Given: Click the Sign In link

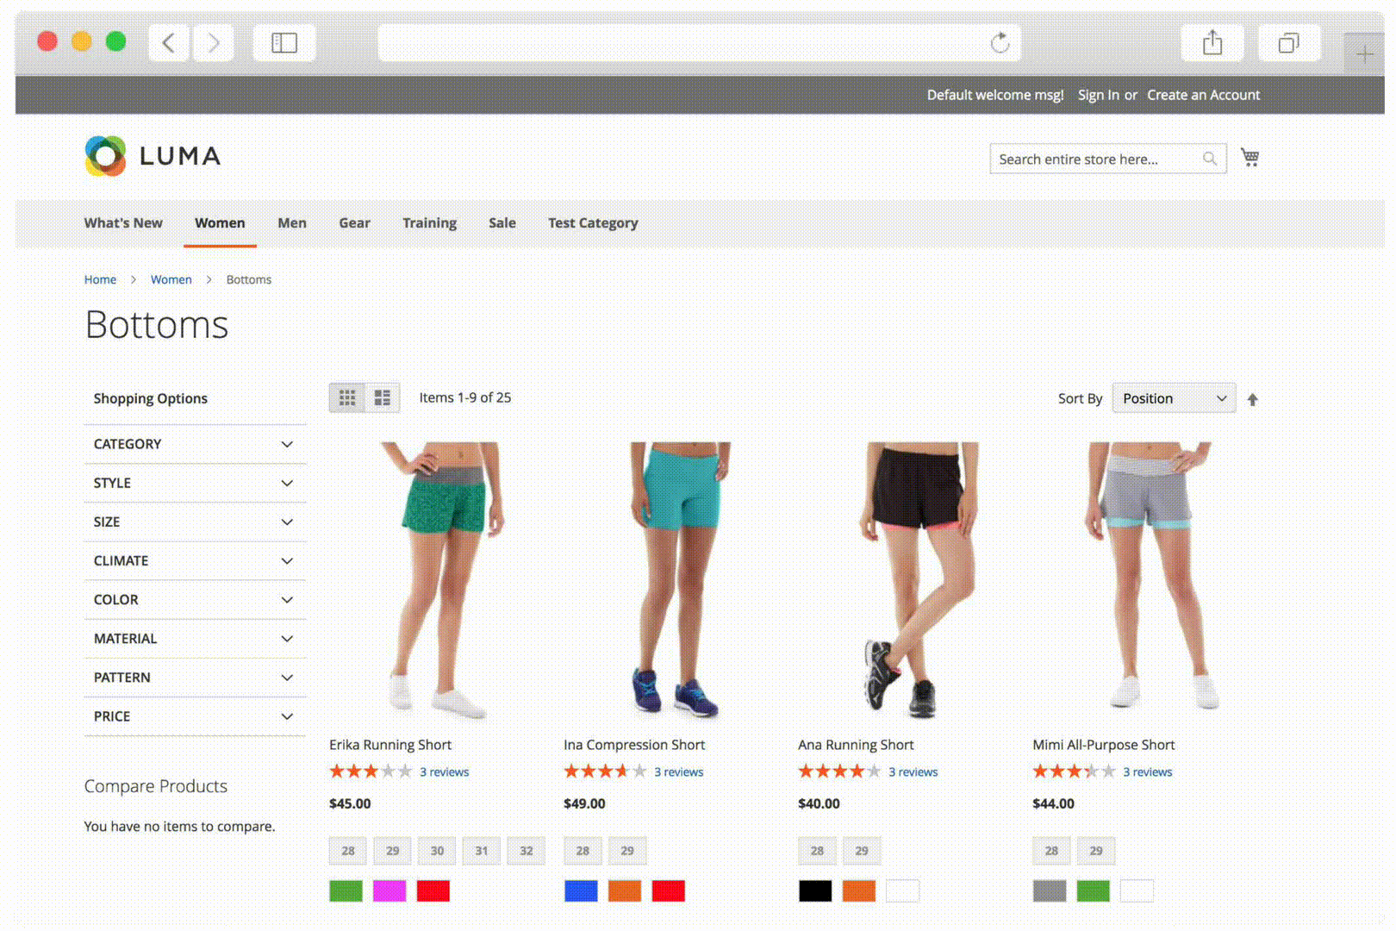Looking at the screenshot, I should pos(1099,95).
